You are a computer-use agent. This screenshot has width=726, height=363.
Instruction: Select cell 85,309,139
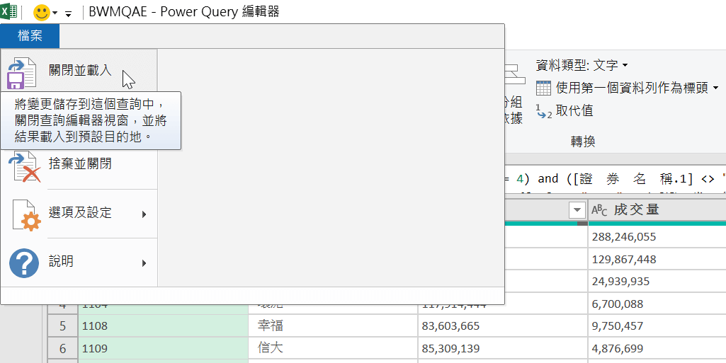tap(502, 348)
